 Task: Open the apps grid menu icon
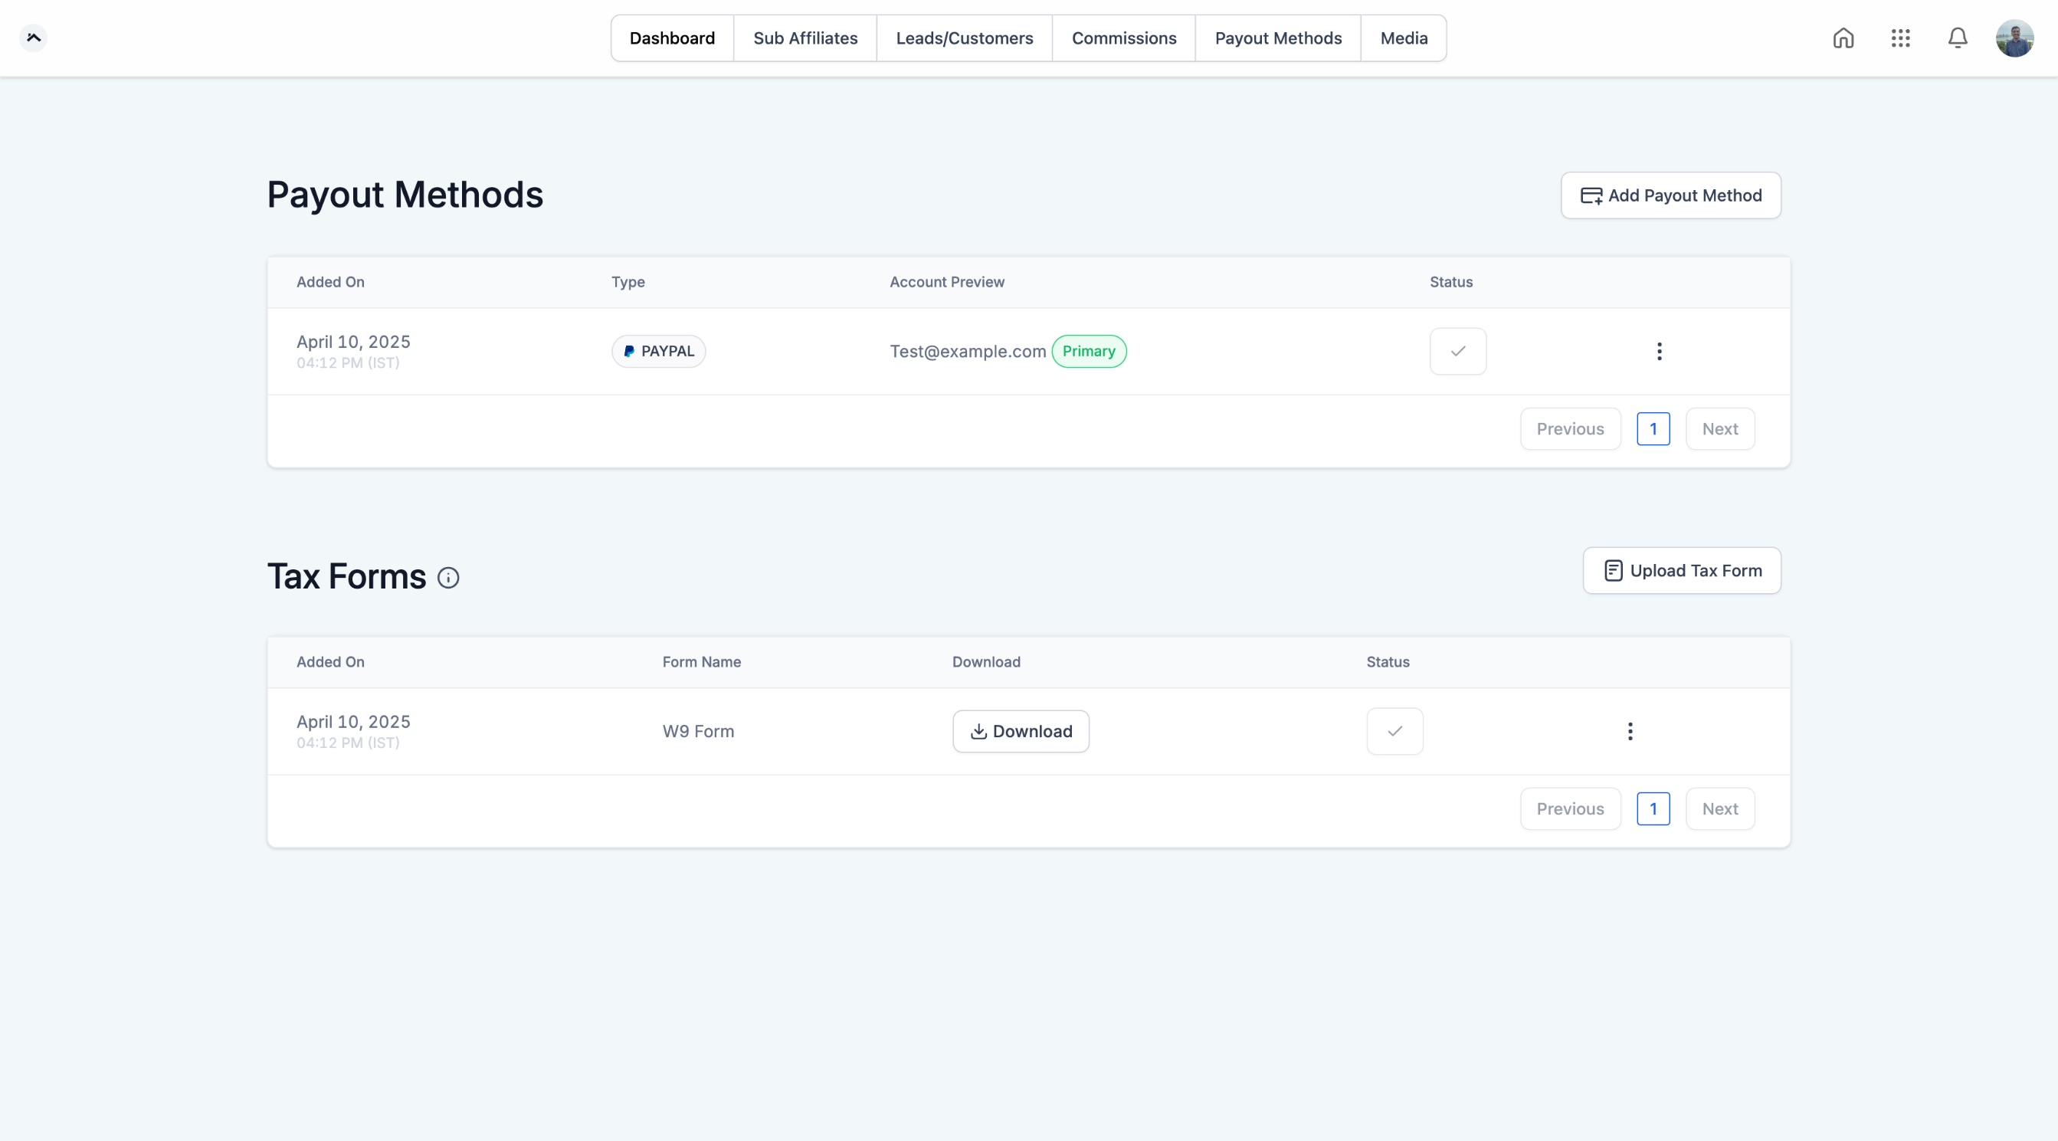coord(1901,38)
